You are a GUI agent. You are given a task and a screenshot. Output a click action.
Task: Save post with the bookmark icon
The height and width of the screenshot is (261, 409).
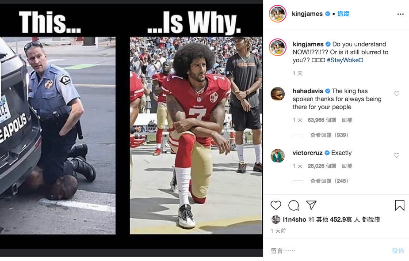pos(399,205)
